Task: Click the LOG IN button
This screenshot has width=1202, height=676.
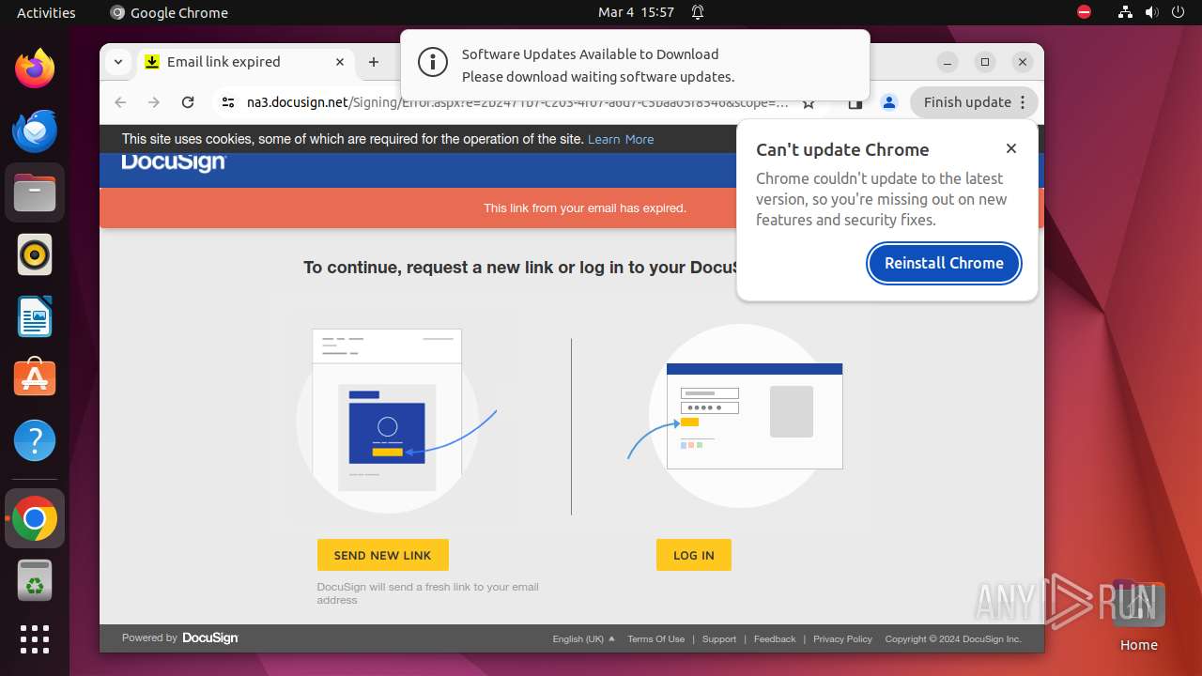Action: (694, 555)
